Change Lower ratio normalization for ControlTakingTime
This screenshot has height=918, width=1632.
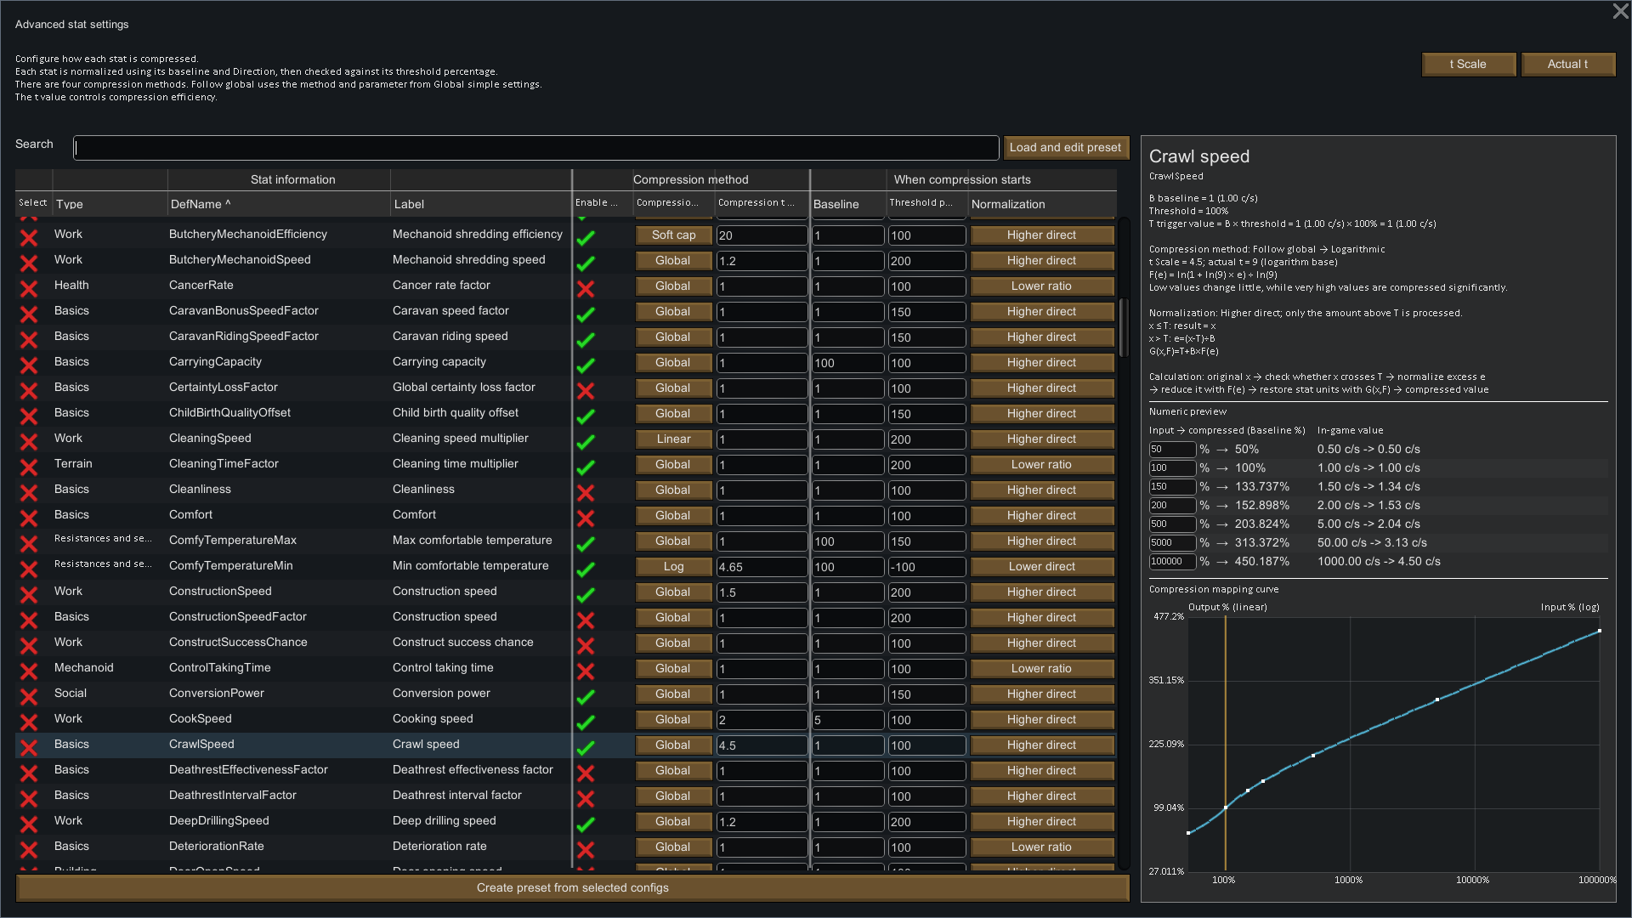(1042, 669)
